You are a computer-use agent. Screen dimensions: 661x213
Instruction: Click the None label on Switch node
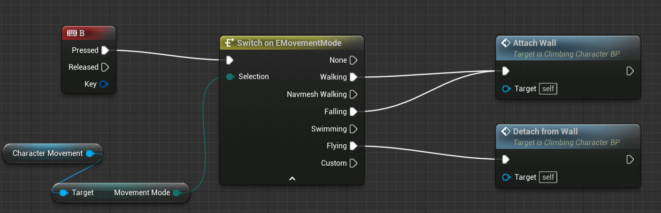point(338,60)
